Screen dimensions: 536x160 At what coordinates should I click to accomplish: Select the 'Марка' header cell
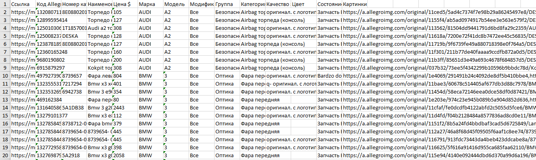tap(150, 4)
